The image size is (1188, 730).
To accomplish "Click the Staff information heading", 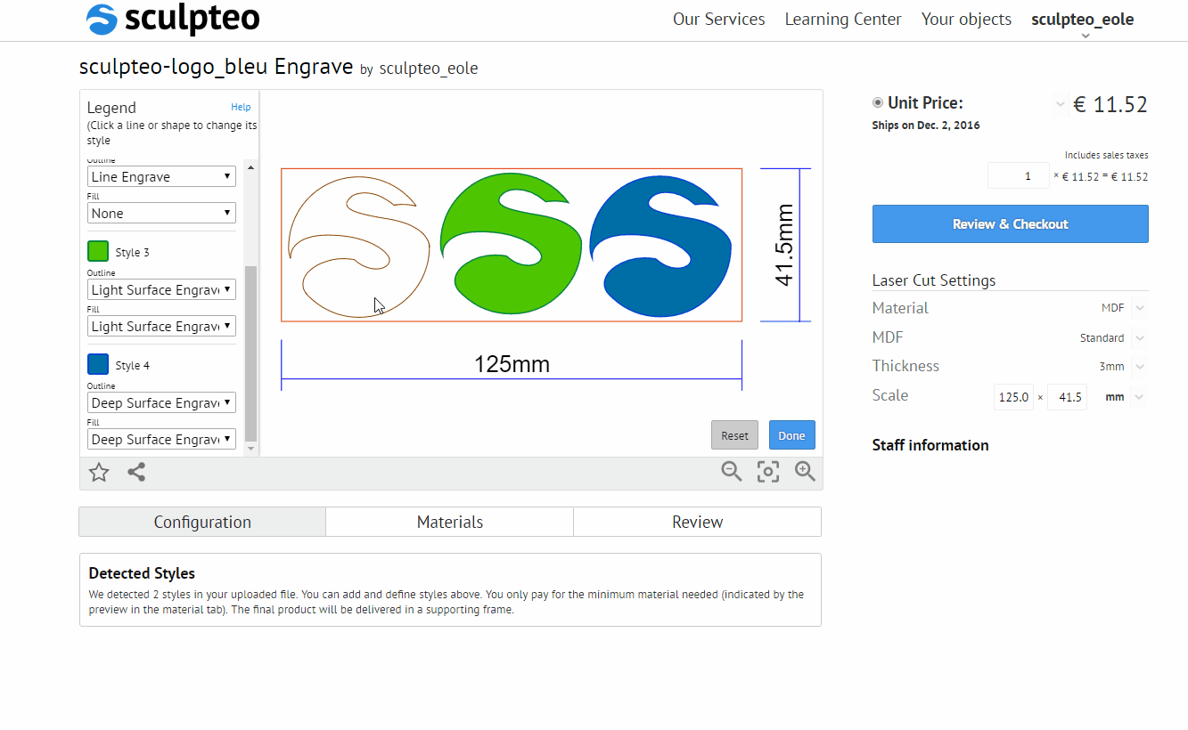I will (x=930, y=445).
